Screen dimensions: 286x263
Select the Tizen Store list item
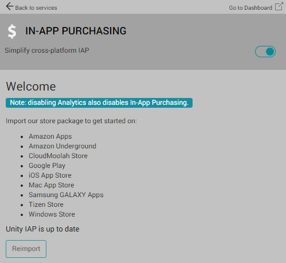coord(46,205)
